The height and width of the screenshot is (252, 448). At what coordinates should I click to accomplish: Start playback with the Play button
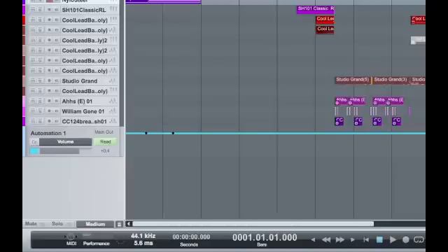coord(393,239)
